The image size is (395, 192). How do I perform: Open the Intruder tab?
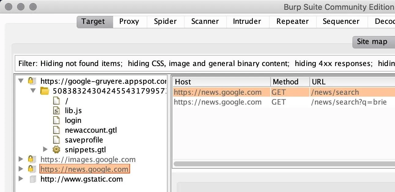pyautogui.click(x=247, y=21)
